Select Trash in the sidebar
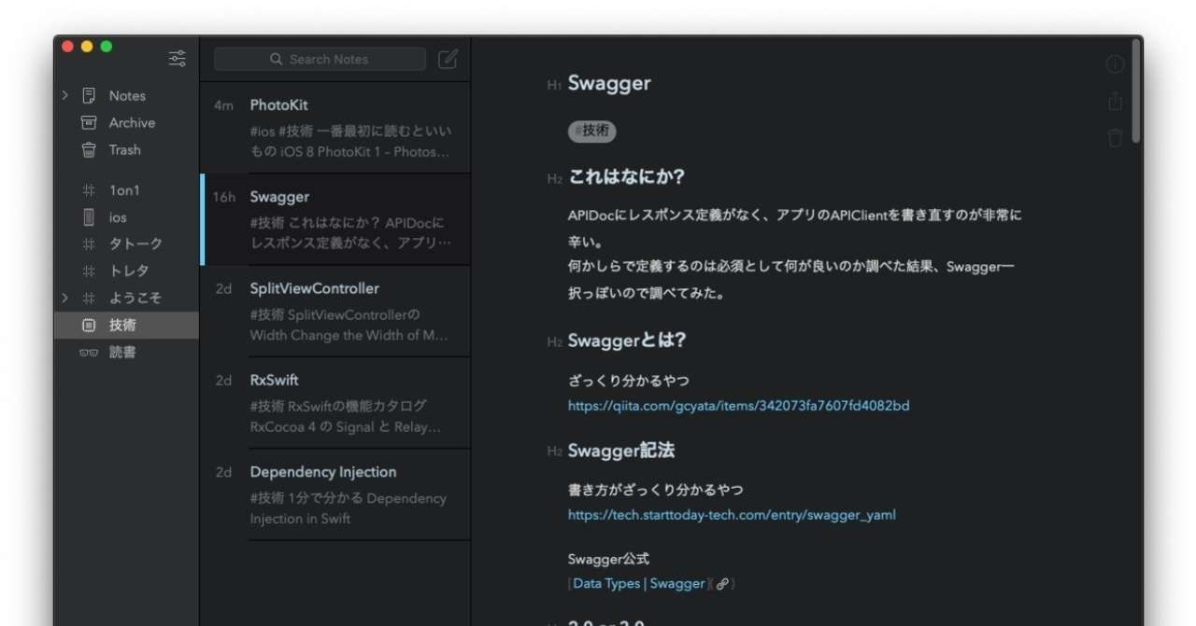This screenshot has width=1196, height=626. (124, 149)
